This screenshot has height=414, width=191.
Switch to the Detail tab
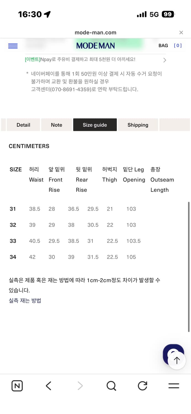click(23, 125)
